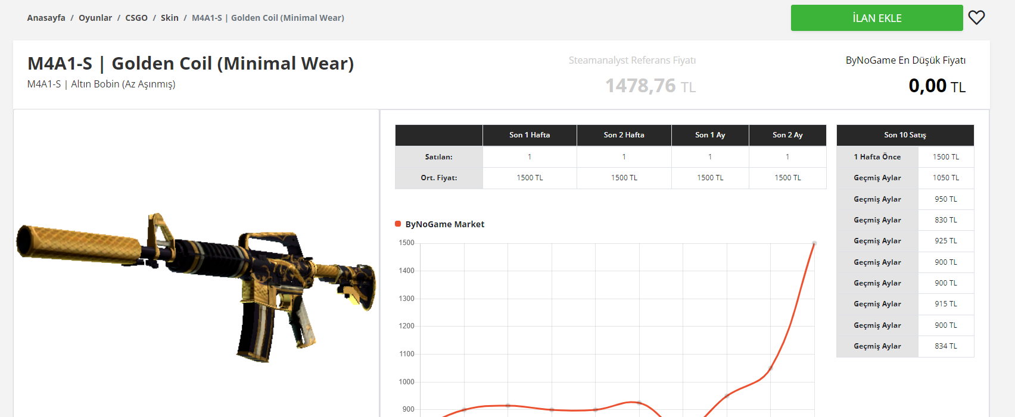Select the Ort. Fiyat row label
This screenshot has height=417, width=1015.
(x=439, y=178)
